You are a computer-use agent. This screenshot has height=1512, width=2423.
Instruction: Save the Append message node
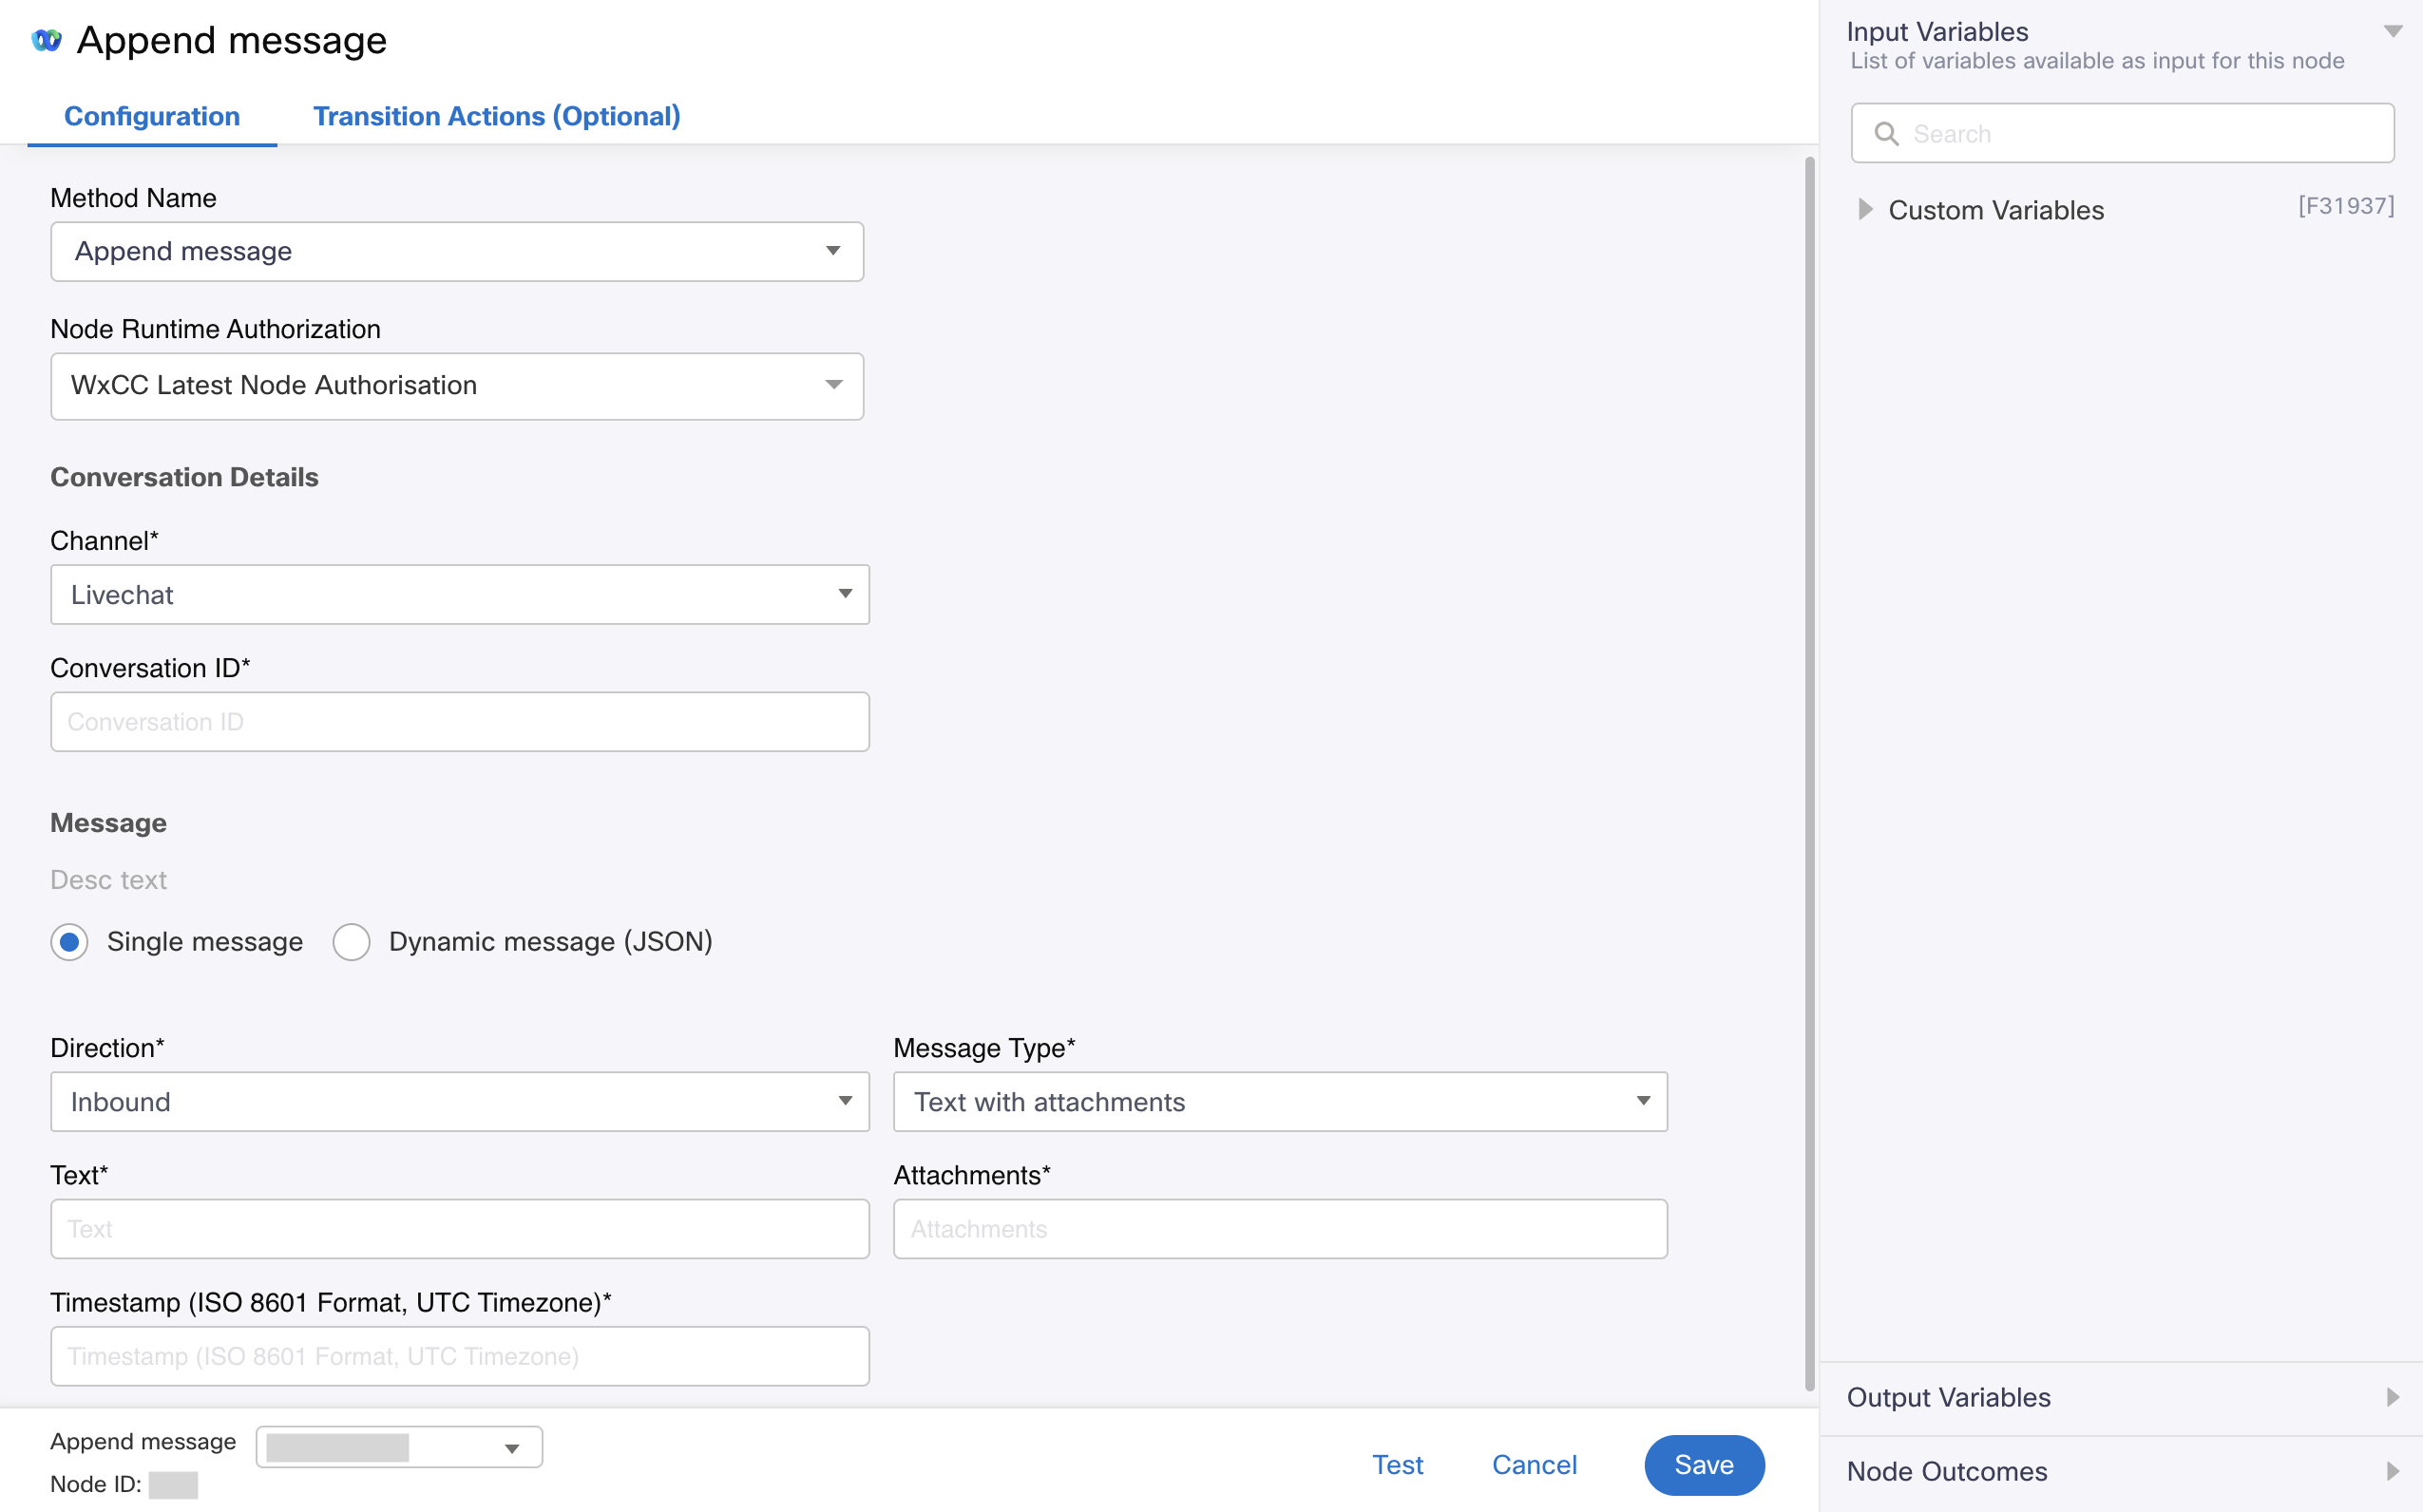pos(1704,1464)
